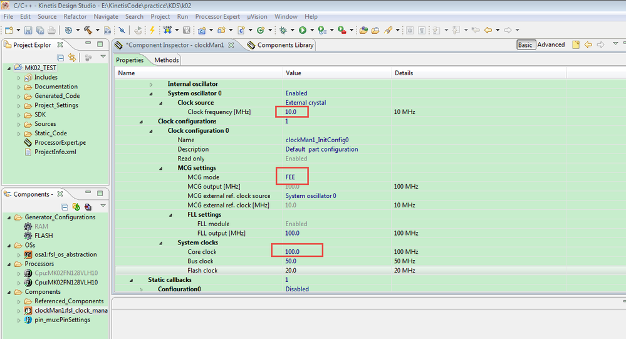626x339 pixels.
Task: Collapse the MK02_TEST project node
Action: pos(9,68)
